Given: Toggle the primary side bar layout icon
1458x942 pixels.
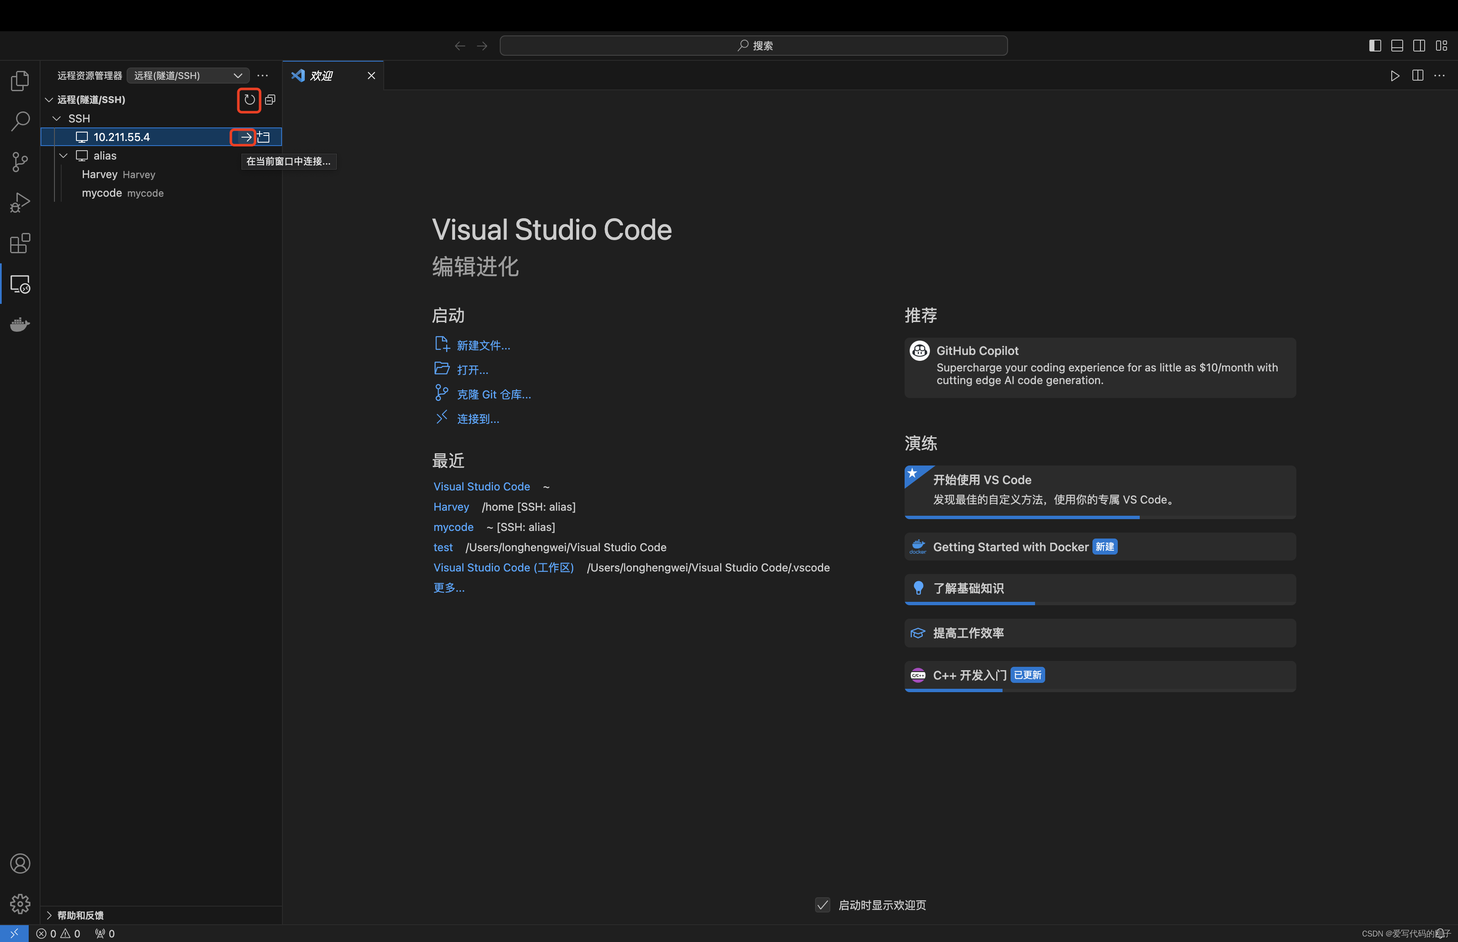Looking at the screenshot, I should point(1375,46).
